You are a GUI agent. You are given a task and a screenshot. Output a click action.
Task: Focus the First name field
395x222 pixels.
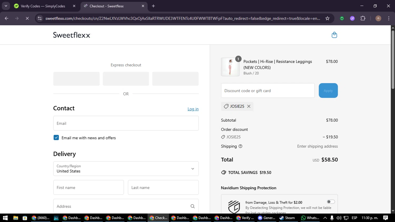[88, 188]
